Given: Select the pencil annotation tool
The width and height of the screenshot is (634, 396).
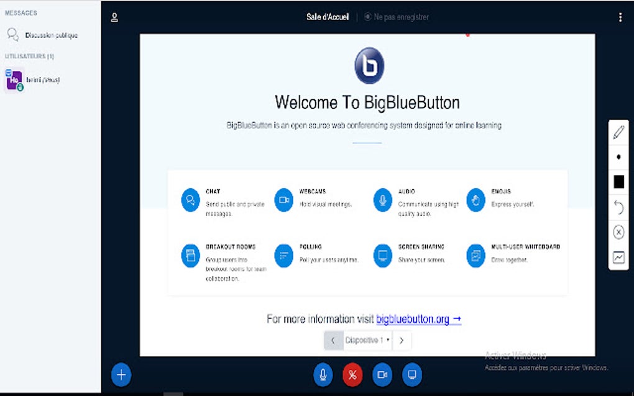Looking at the screenshot, I should (x=618, y=132).
